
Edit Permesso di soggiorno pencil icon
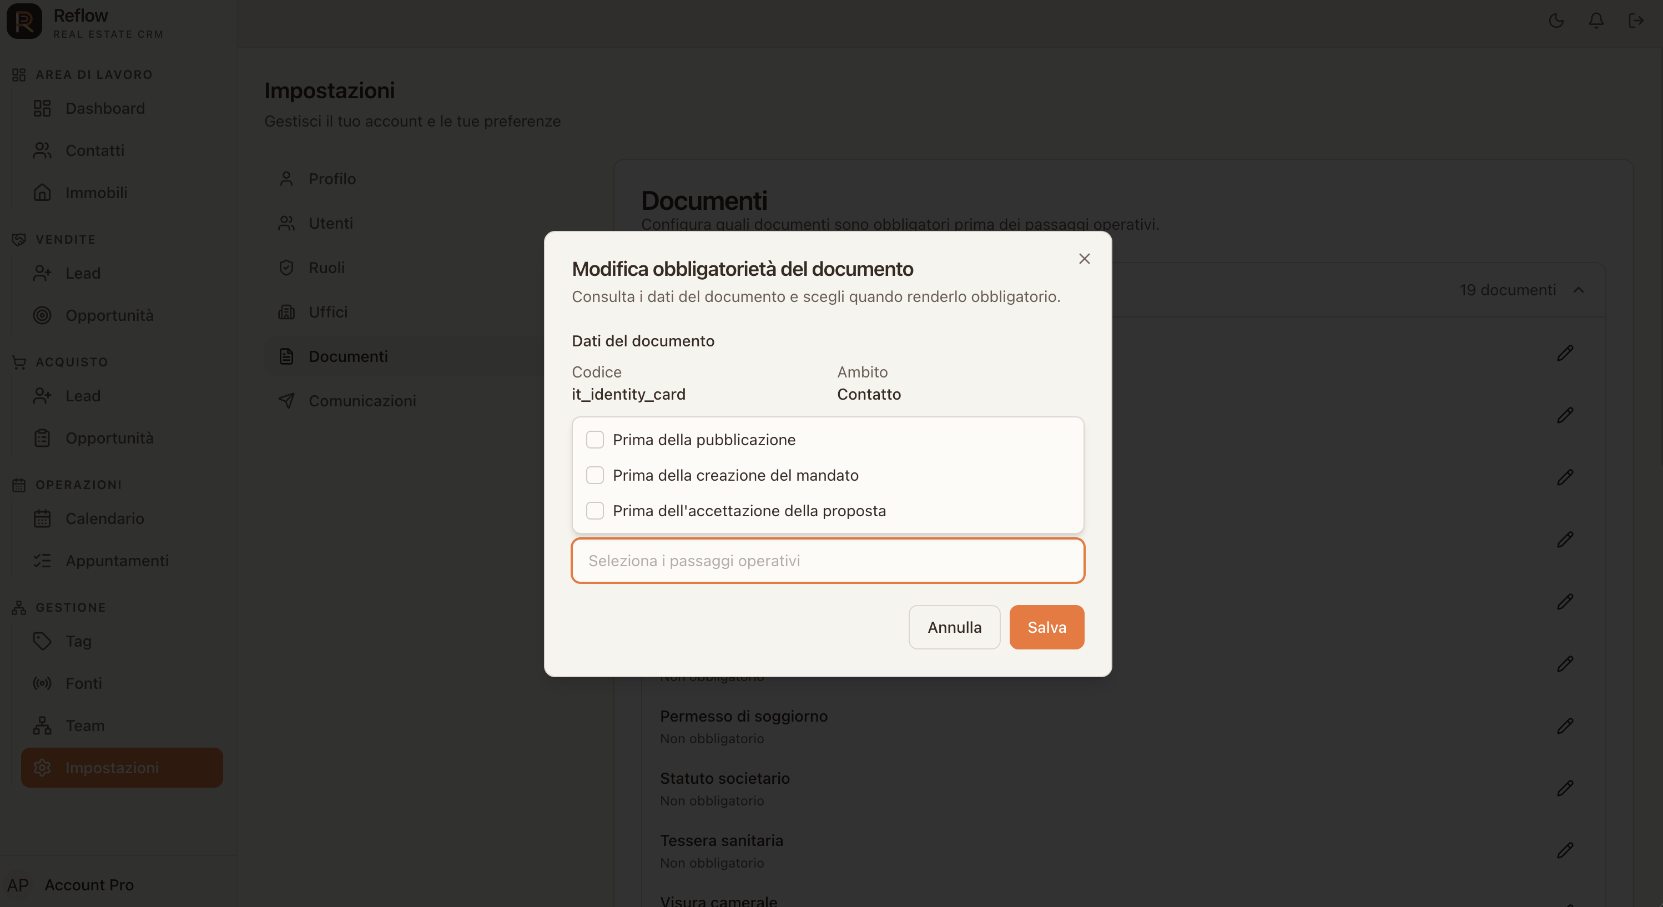pos(1565,725)
